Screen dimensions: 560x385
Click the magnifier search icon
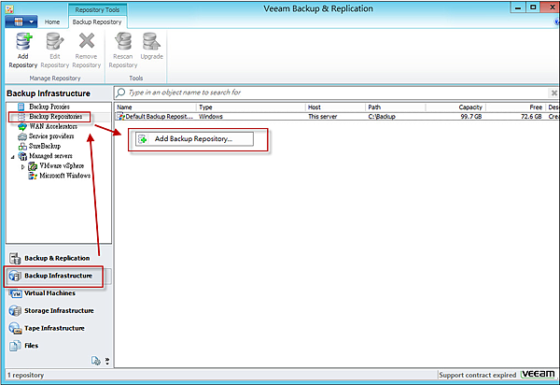coord(120,93)
